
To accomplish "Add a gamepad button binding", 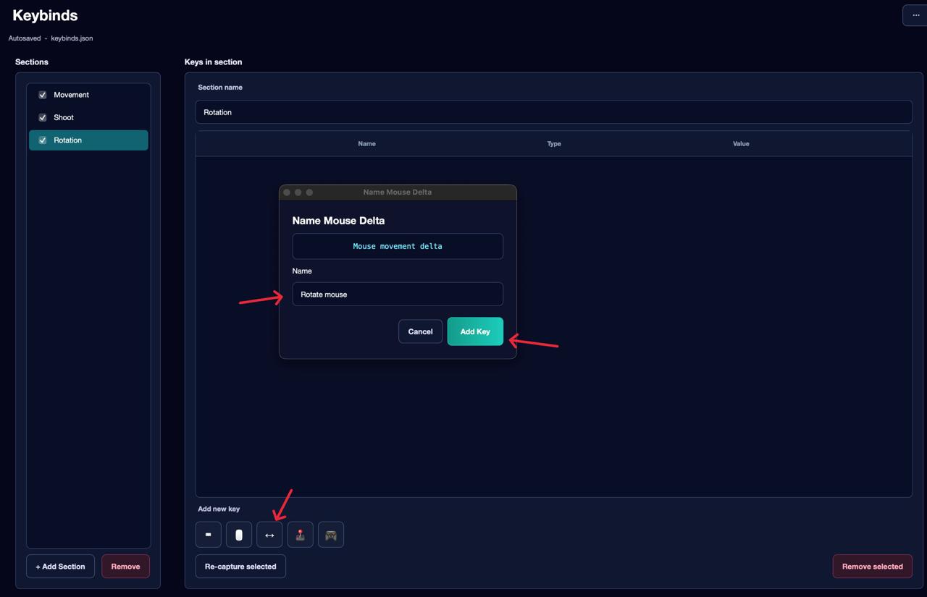I will (331, 535).
